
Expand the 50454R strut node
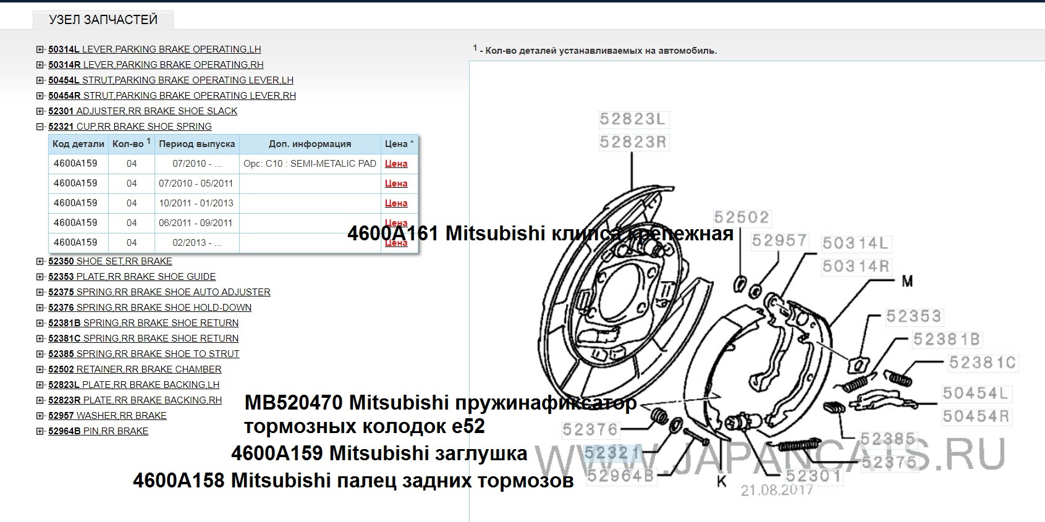click(x=40, y=96)
